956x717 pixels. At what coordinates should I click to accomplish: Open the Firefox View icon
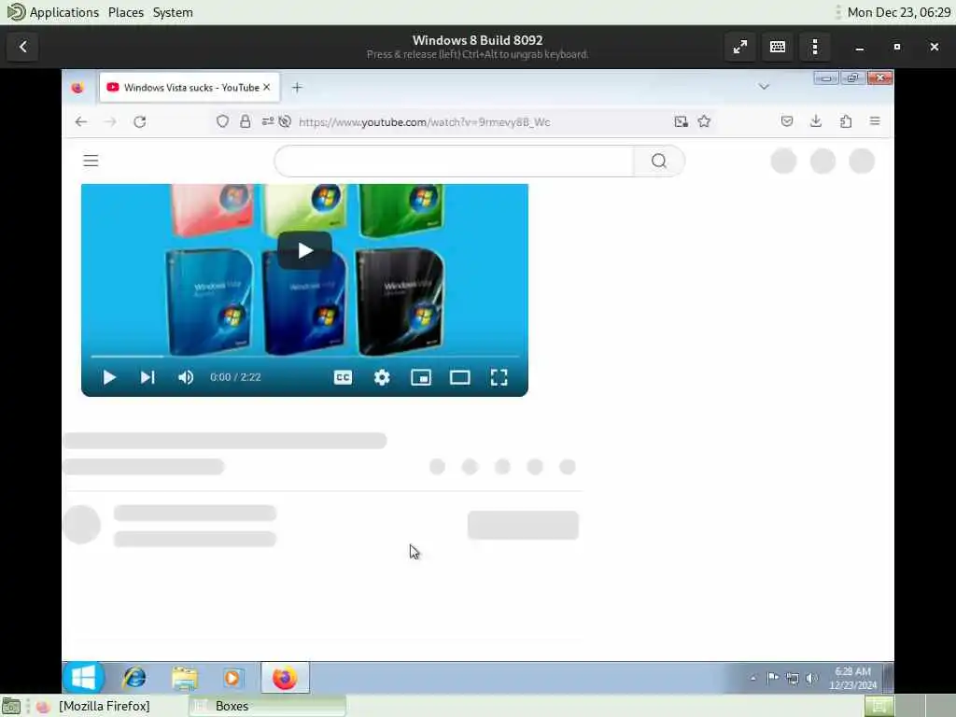click(77, 88)
